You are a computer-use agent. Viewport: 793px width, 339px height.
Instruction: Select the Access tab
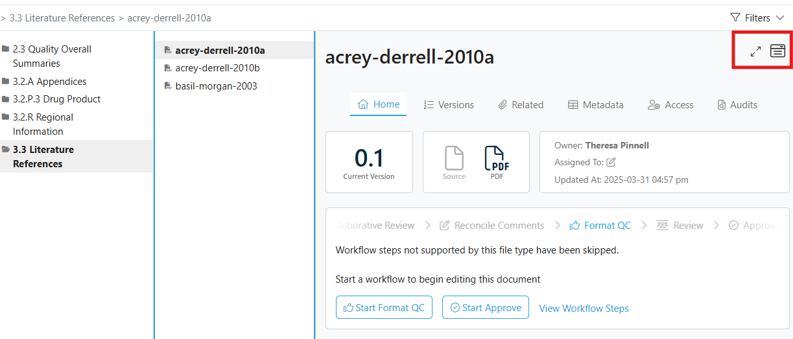670,105
